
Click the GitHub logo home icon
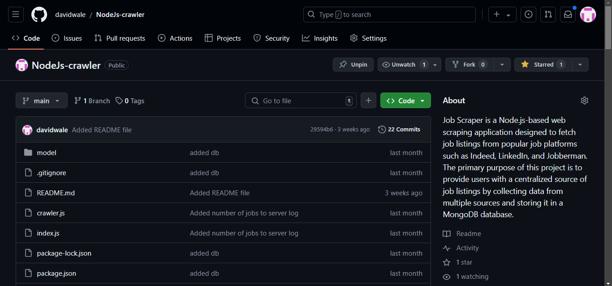pos(39,15)
